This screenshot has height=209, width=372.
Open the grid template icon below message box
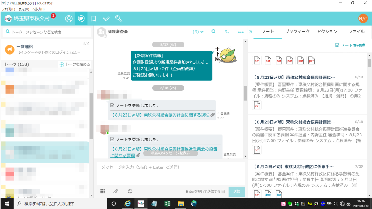coord(103,191)
